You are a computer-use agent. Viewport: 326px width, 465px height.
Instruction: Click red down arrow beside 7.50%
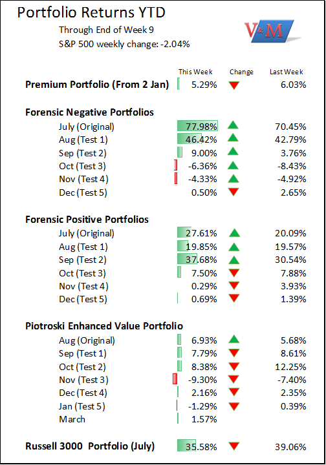[x=234, y=273]
